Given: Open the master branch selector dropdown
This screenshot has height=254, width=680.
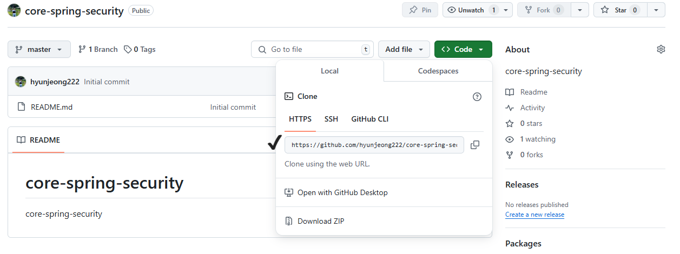Looking at the screenshot, I should coord(39,49).
